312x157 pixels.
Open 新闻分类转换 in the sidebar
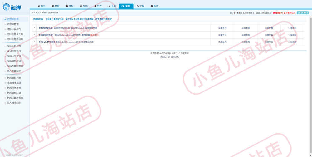pos(14,88)
